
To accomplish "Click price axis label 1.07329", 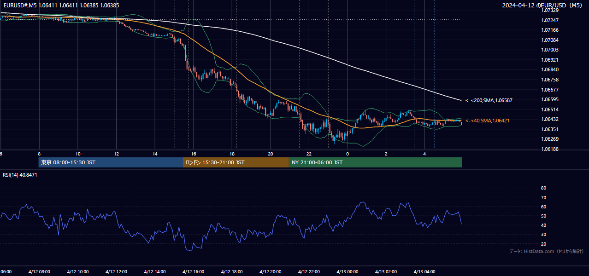I will point(549,10).
